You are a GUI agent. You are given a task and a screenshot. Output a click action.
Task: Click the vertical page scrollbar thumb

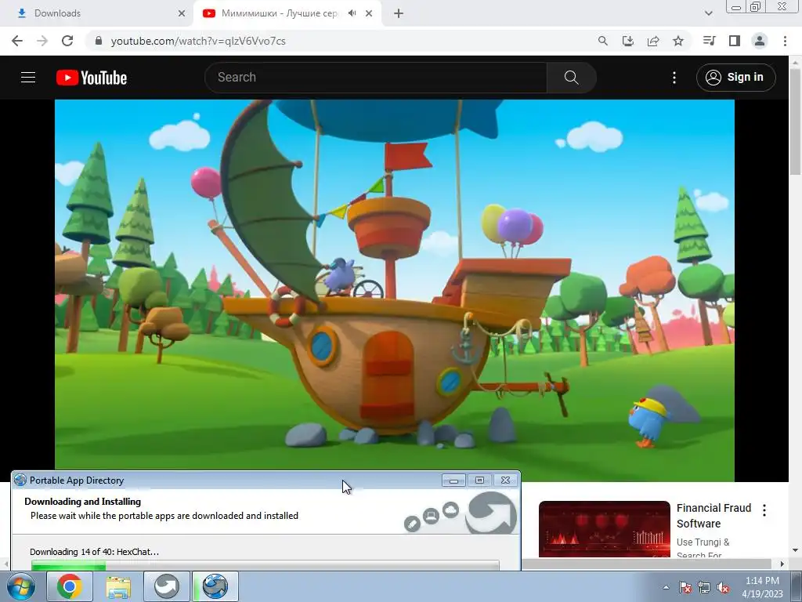click(x=795, y=123)
